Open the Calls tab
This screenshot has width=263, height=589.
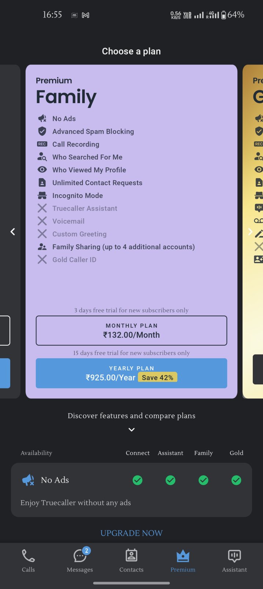(28, 561)
